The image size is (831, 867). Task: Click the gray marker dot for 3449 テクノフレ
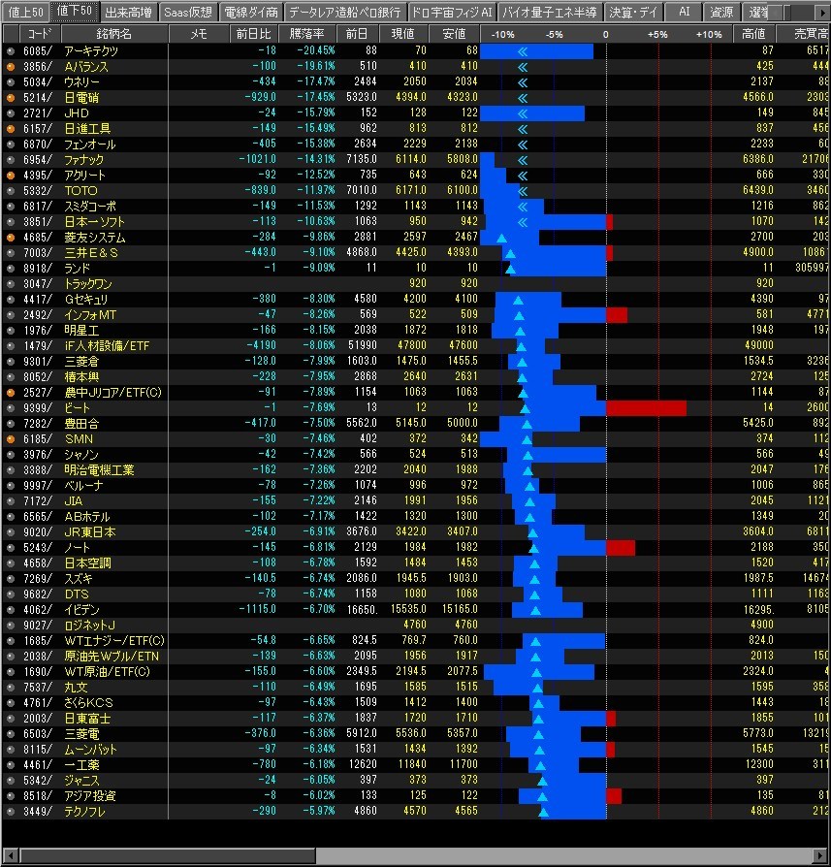coord(11,812)
